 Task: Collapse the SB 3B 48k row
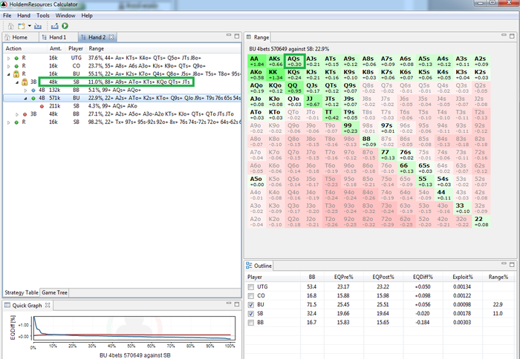[x=17, y=82]
